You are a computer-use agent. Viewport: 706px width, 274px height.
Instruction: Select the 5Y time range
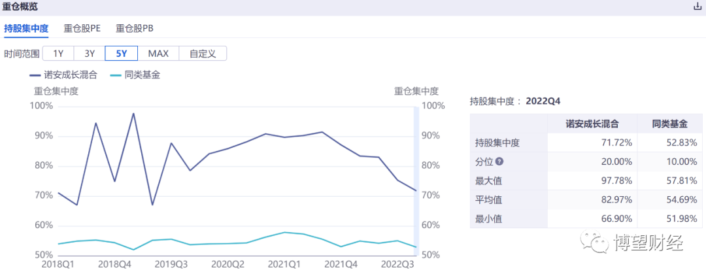pos(122,54)
